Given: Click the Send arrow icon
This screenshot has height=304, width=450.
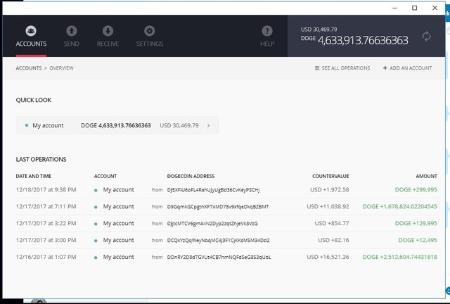Looking at the screenshot, I should 72,31.
